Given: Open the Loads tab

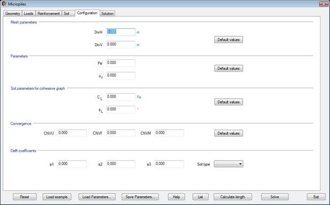Looking at the screenshot, I should [x=28, y=13].
